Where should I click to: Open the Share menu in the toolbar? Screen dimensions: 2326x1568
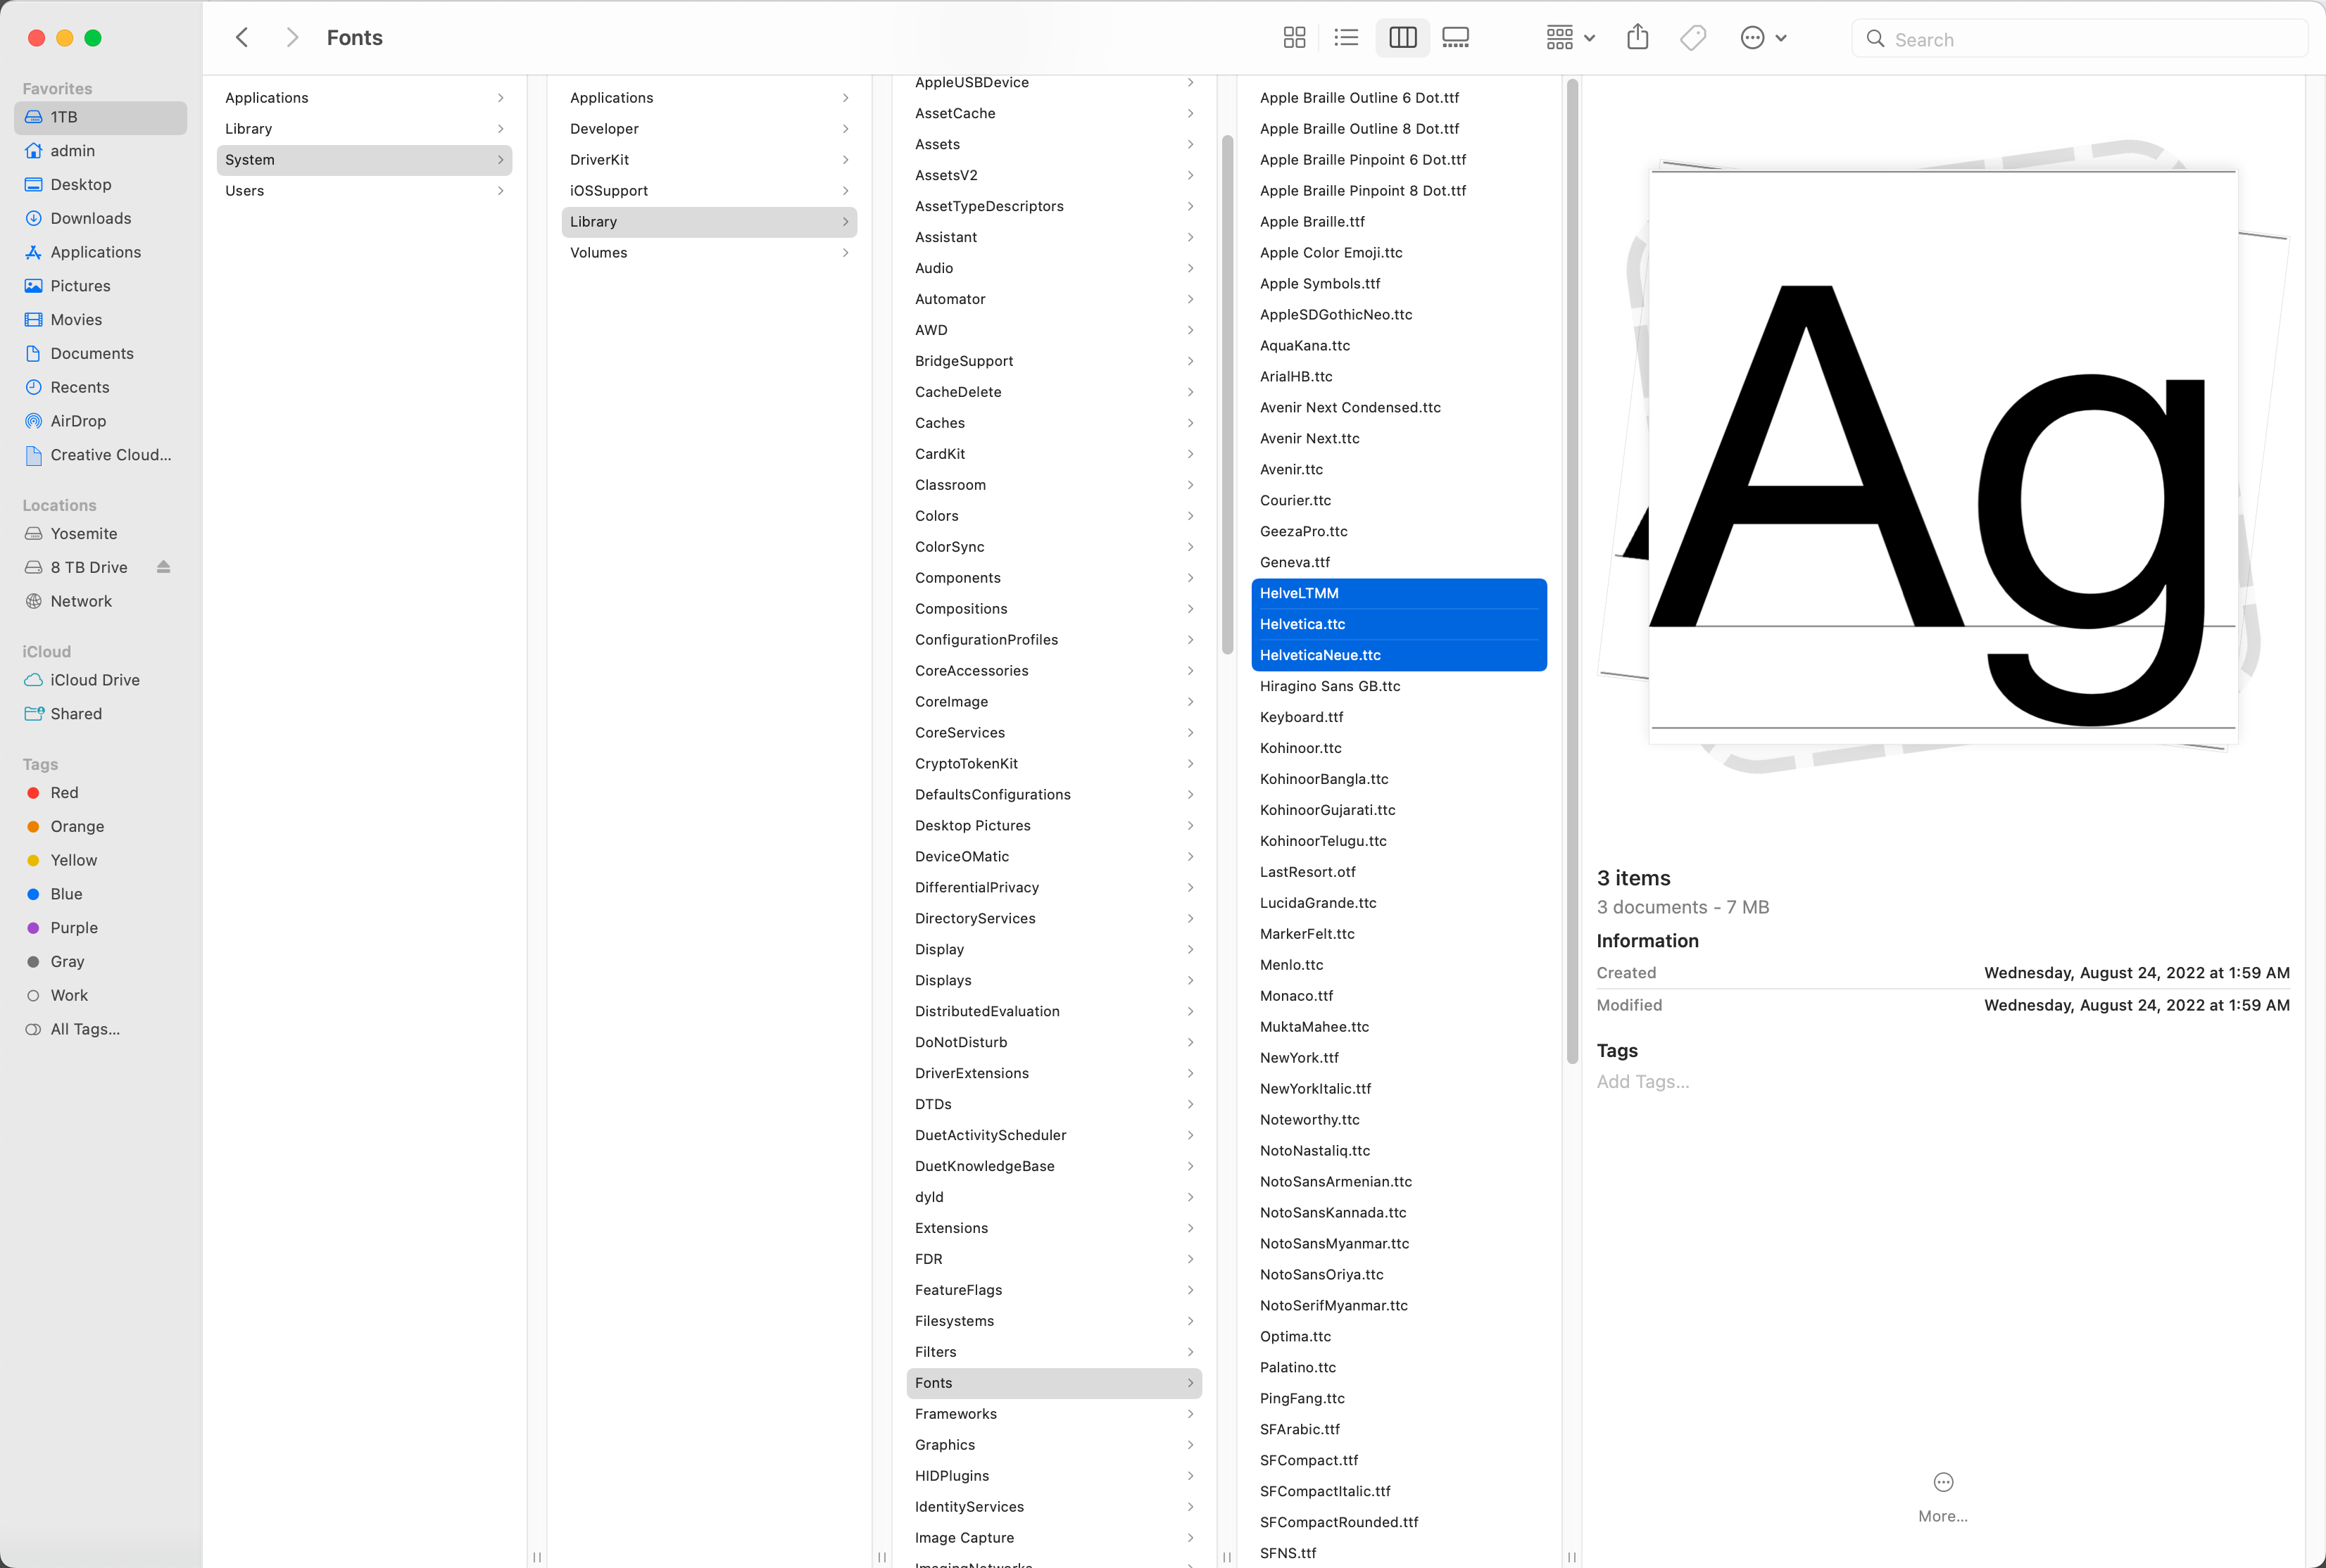(1637, 37)
